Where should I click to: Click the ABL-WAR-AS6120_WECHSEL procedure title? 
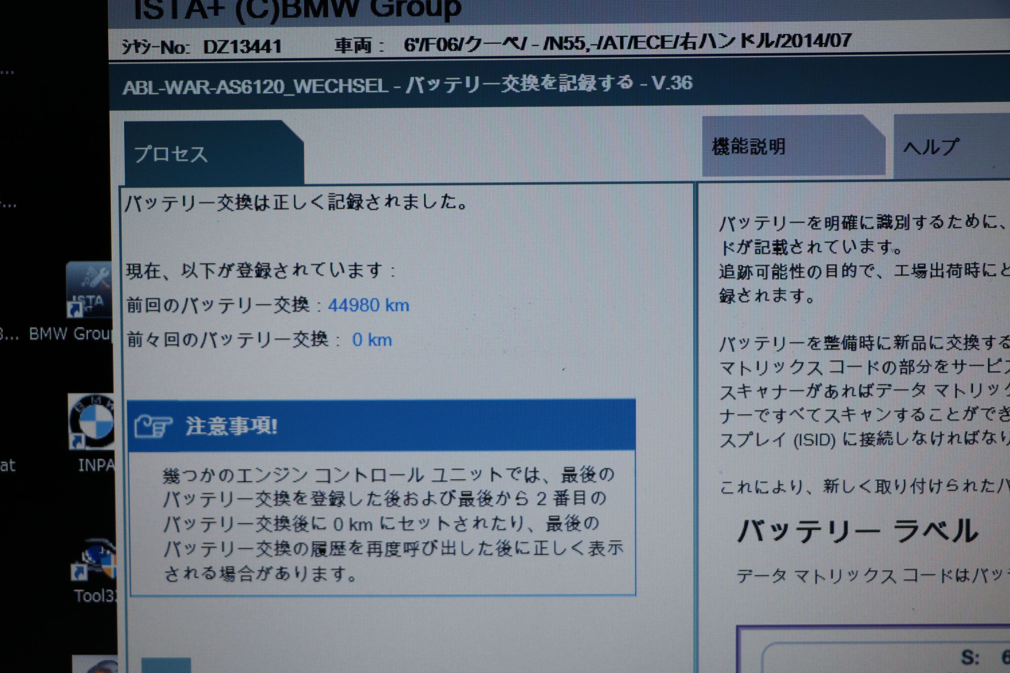(408, 84)
